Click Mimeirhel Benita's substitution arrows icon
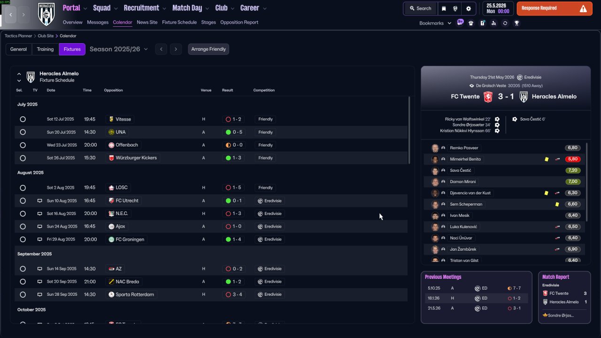The image size is (601, 338). point(558,159)
